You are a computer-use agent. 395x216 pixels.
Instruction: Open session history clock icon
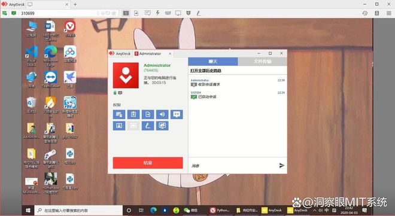[364, 13]
